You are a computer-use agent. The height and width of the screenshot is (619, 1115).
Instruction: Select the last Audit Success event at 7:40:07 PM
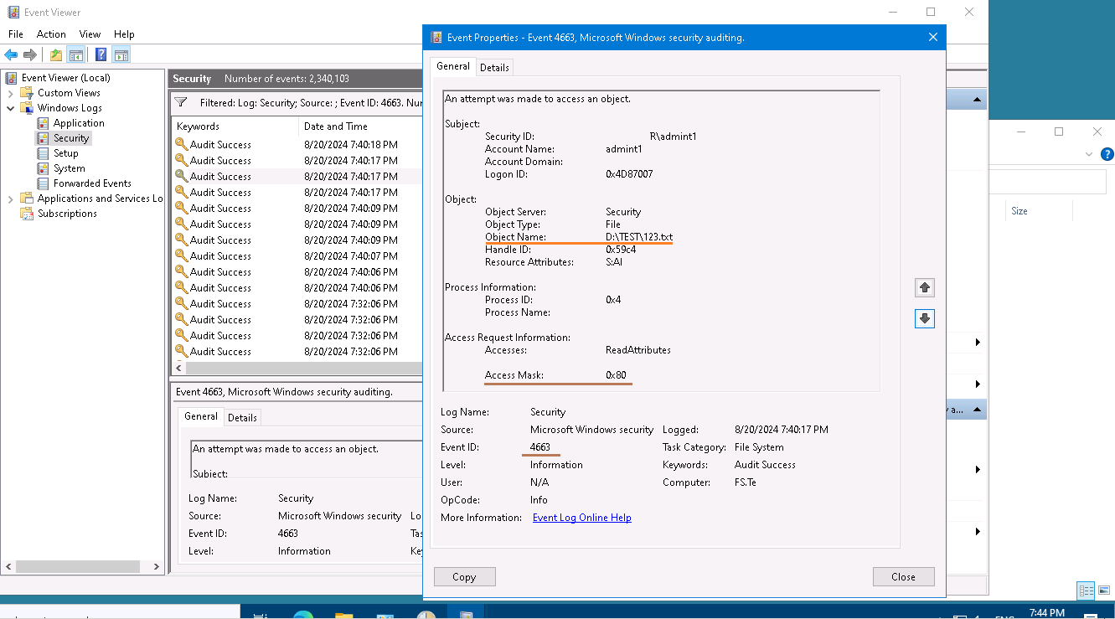click(297, 256)
